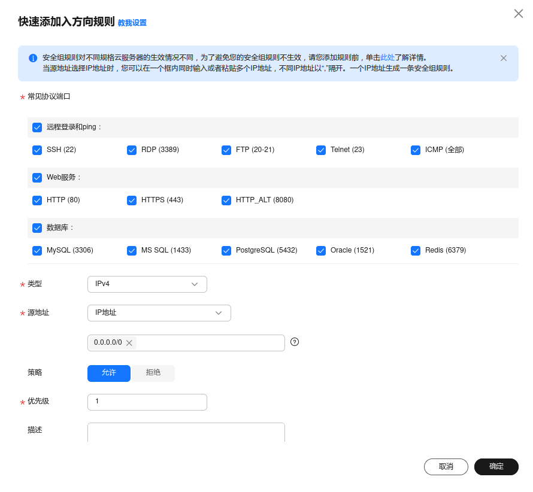Select the 允许 policy option
Image resolution: width=533 pixels, height=492 pixels.
pyautogui.click(x=109, y=373)
